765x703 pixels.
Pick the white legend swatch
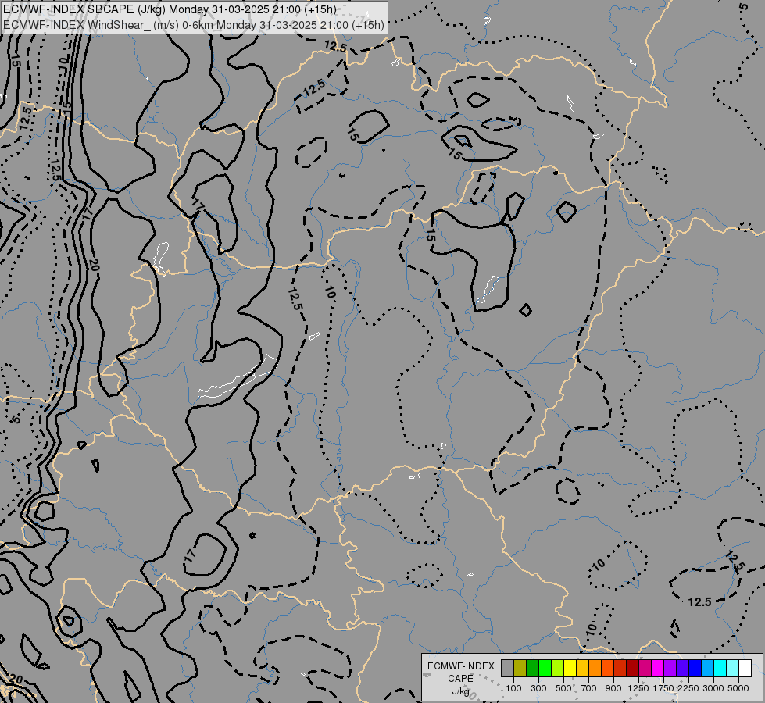coord(745,668)
